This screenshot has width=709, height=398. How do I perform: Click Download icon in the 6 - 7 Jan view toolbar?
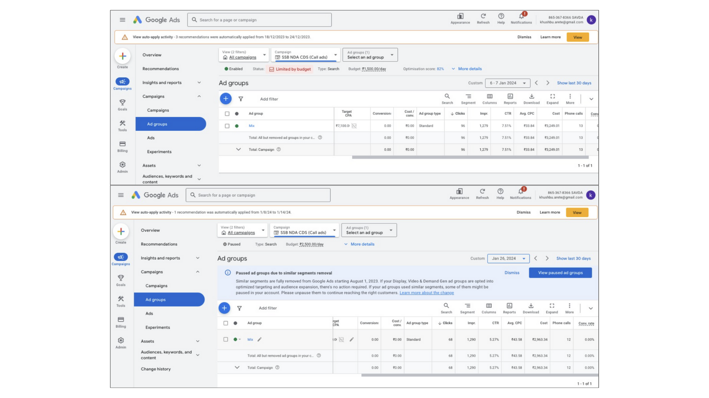click(x=531, y=97)
